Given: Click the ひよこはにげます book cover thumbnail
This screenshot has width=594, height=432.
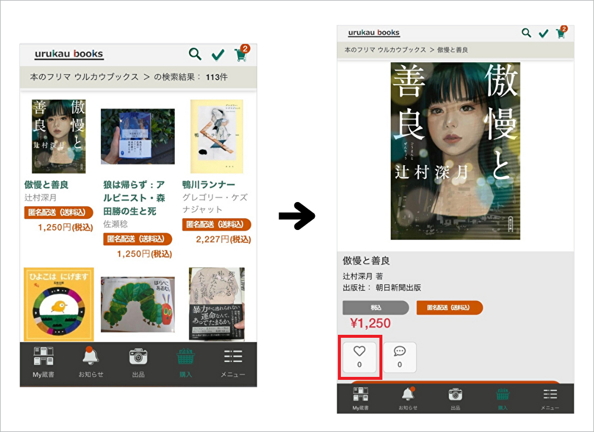Looking at the screenshot, I should 59,304.
